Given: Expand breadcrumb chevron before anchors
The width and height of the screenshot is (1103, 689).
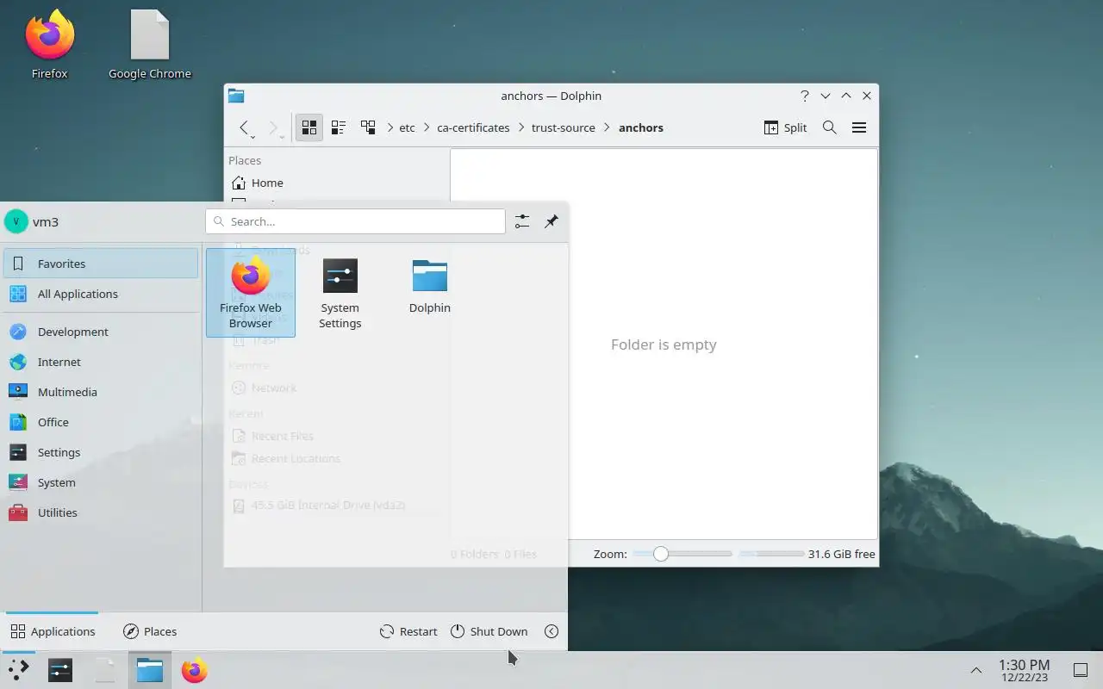Looking at the screenshot, I should pyautogui.click(x=607, y=127).
